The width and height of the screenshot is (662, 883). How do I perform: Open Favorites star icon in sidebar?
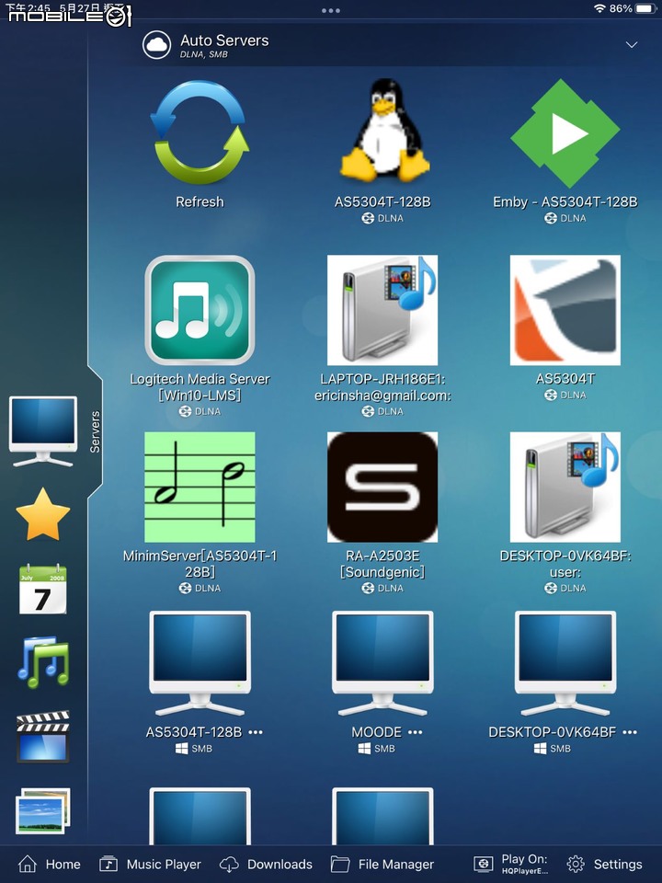click(43, 514)
